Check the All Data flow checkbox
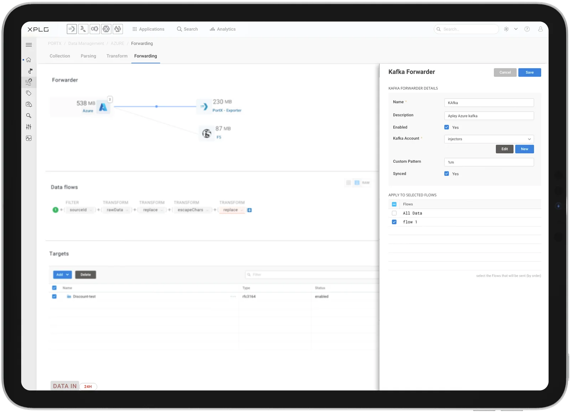The width and height of the screenshot is (570, 412). tap(394, 213)
